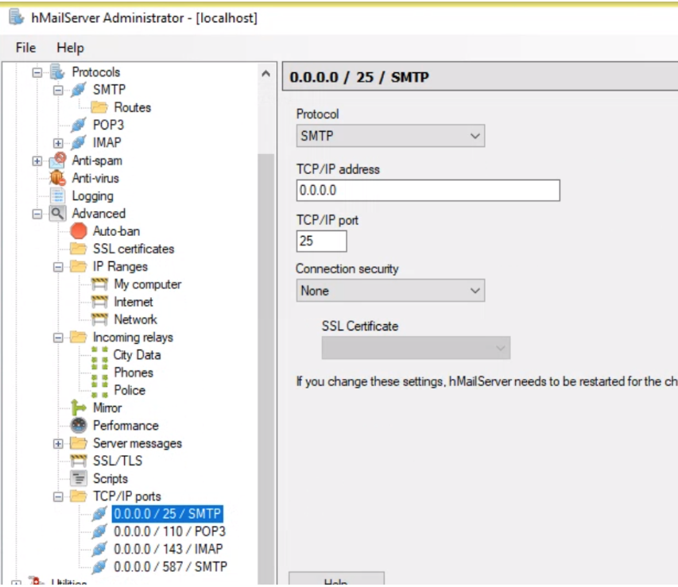
Task: Collapse the TCP/IP ports node
Action: click(58, 496)
